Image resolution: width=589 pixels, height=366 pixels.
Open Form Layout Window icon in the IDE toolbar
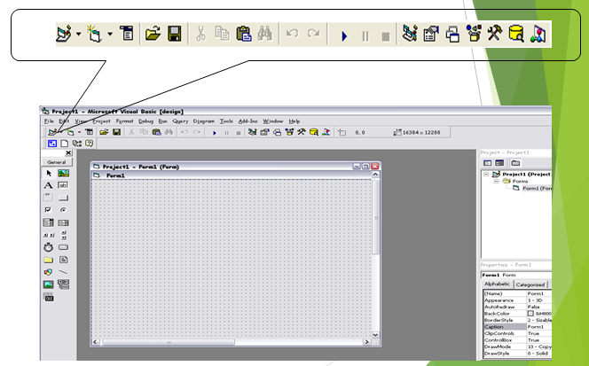pos(278,132)
